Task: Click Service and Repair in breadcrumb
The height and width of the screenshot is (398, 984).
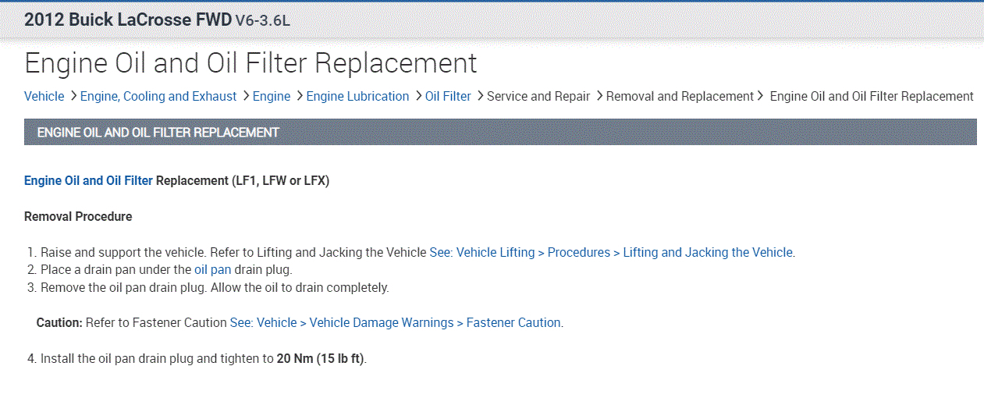Action: point(538,97)
